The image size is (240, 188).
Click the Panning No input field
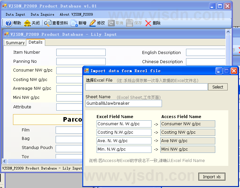(81, 61)
